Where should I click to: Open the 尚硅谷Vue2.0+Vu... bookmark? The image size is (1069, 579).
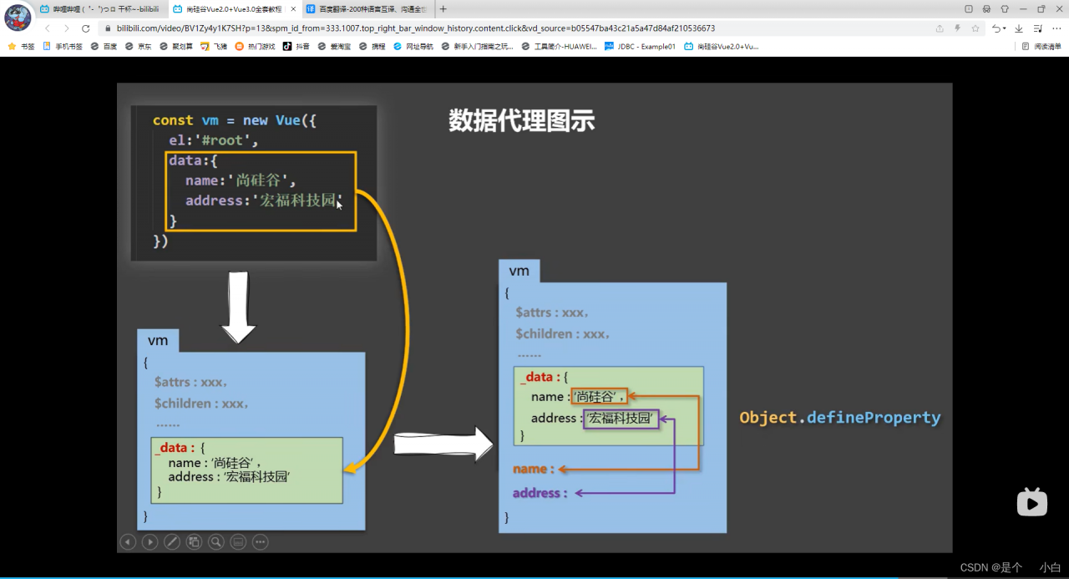[x=722, y=47]
